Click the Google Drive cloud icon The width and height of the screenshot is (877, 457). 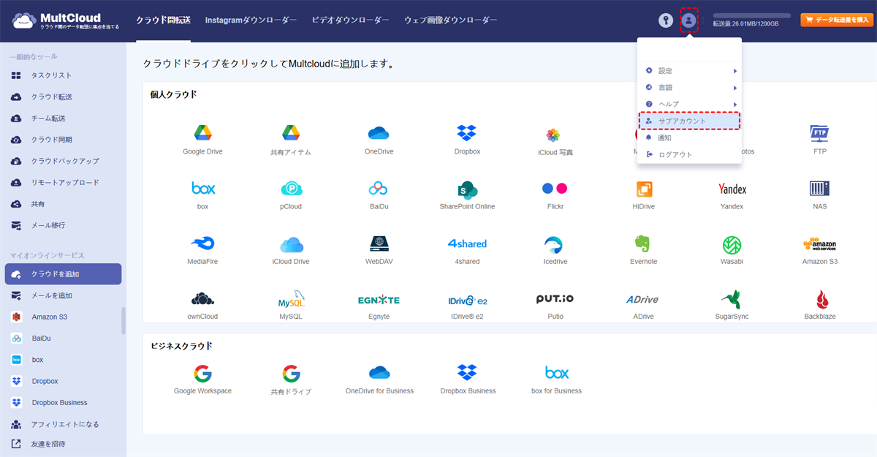(202, 133)
